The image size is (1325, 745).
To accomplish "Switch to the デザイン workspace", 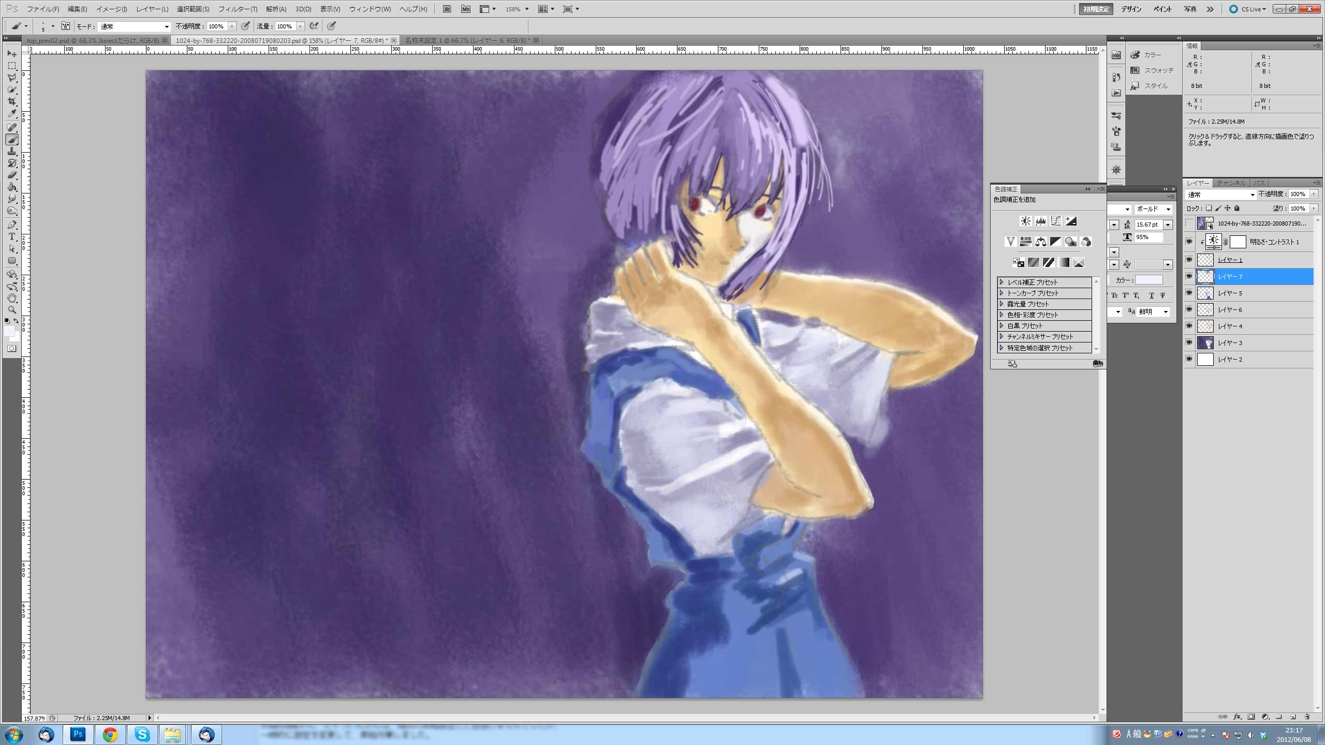I will tap(1131, 9).
